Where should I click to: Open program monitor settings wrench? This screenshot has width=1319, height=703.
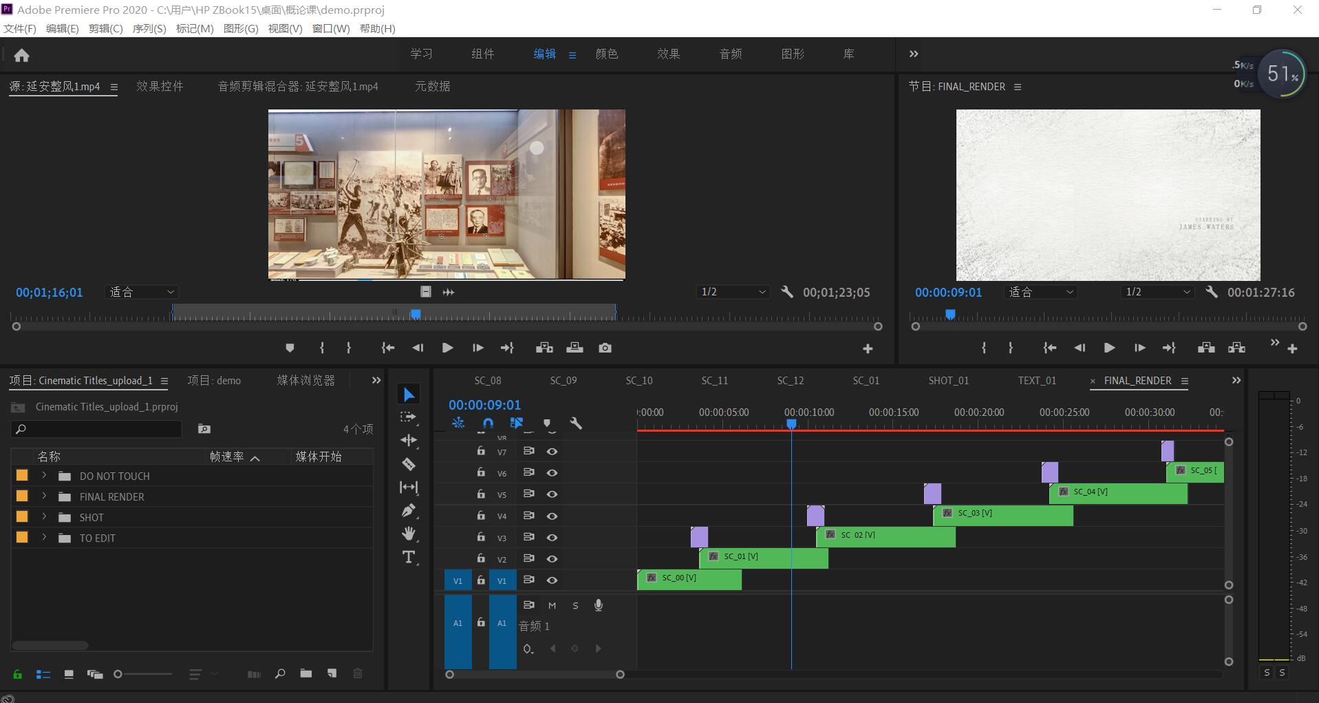click(x=1212, y=292)
